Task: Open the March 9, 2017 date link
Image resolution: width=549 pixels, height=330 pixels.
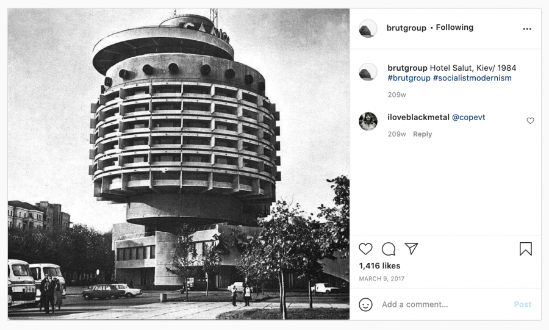Action: 382,279
